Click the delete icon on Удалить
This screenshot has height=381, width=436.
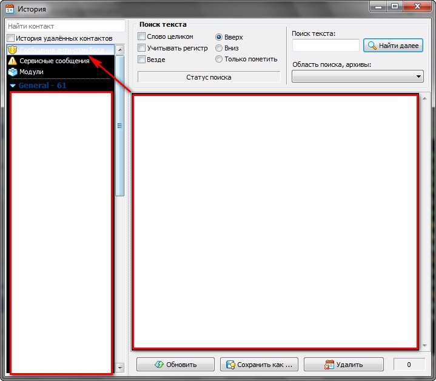(x=329, y=365)
